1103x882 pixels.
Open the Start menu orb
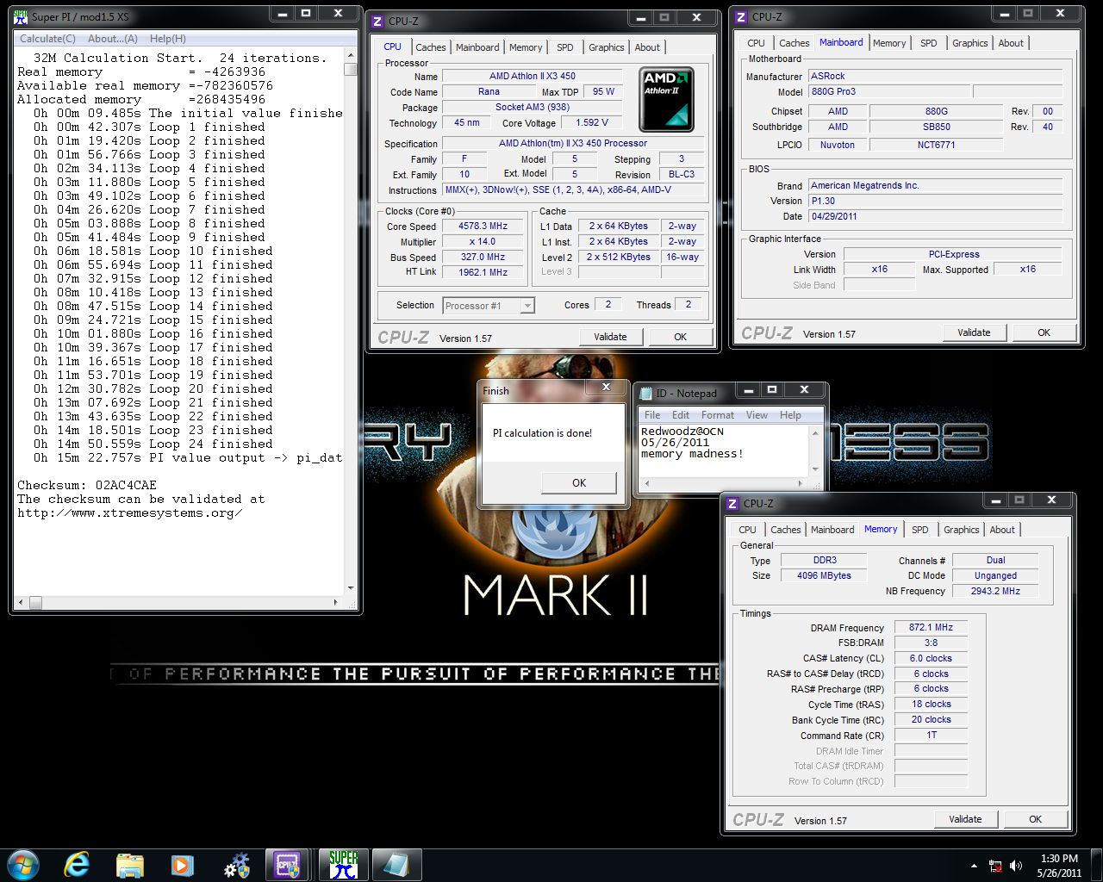[x=22, y=864]
